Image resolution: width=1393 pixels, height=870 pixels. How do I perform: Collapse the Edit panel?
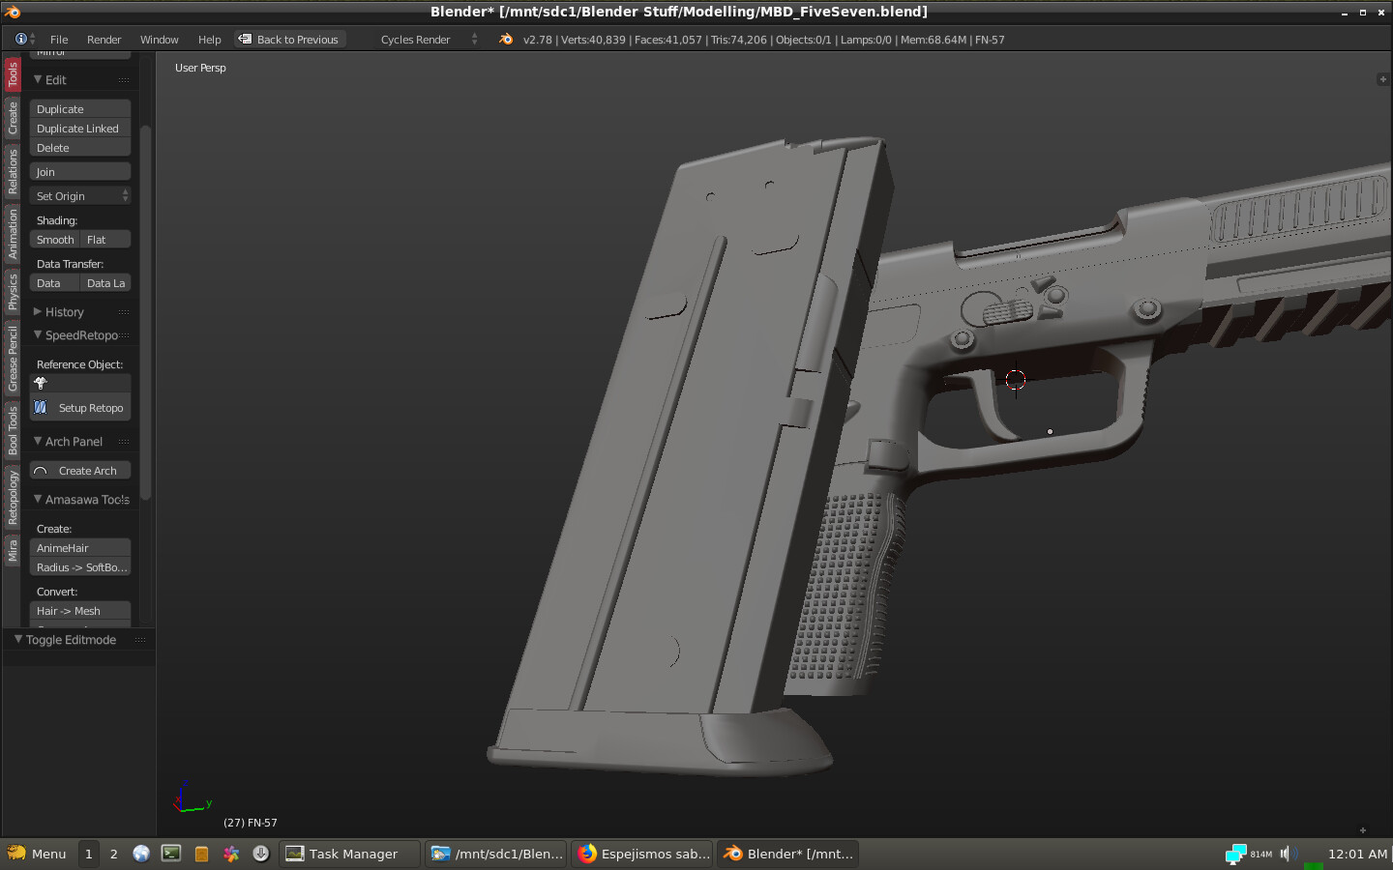pyautogui.click(x=38, y=80)
